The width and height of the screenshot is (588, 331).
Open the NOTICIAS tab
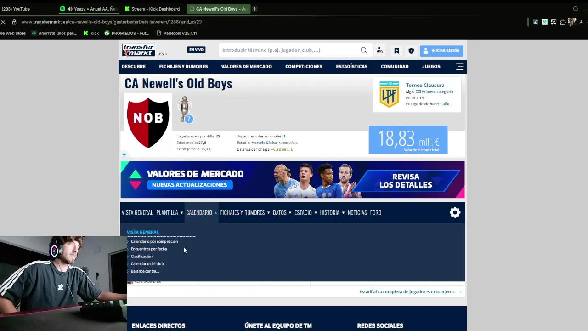pos(357,212)
